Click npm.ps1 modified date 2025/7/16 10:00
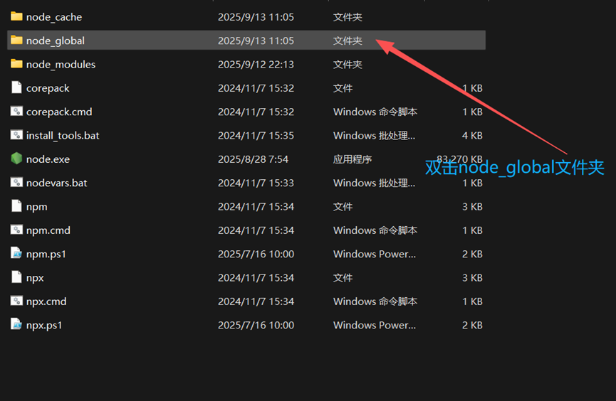Screen dimensions: 616x401 coord(256,255)
